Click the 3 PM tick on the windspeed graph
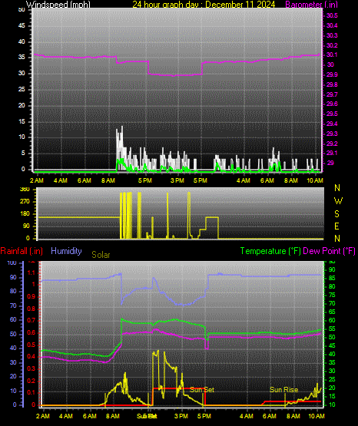The image size is (358, 426). click(x=177, y=180)
